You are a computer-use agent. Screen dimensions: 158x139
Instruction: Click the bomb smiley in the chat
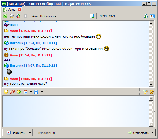point(9,72)
